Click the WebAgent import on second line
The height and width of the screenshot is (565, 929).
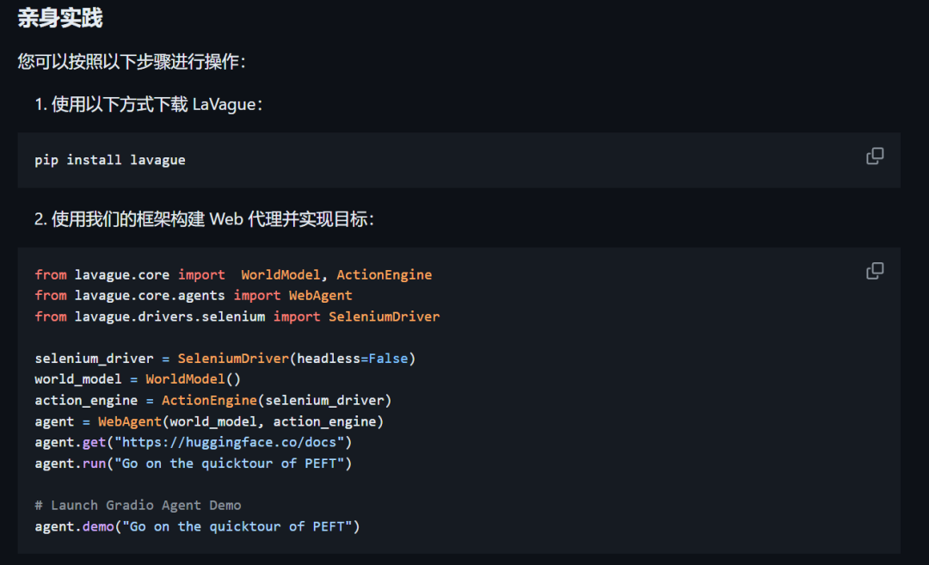[321, 296]
